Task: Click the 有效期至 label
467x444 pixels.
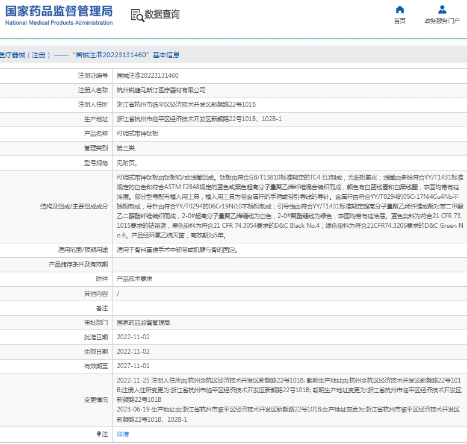Action: (96, 366)
